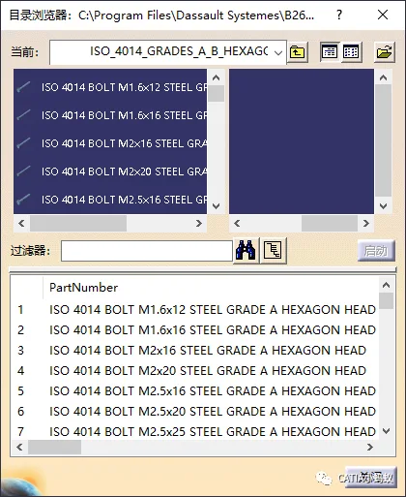This screenshot has height=497, width=406.
Task: Click the grayed Start button beside filter
Action: click(376, 251)
